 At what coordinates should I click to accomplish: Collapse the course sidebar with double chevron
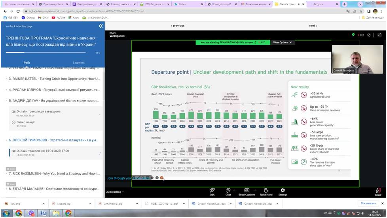click(x=101, y=26)
